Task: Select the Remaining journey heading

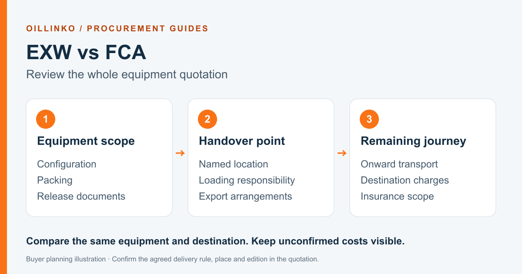Action: [413, 141]
